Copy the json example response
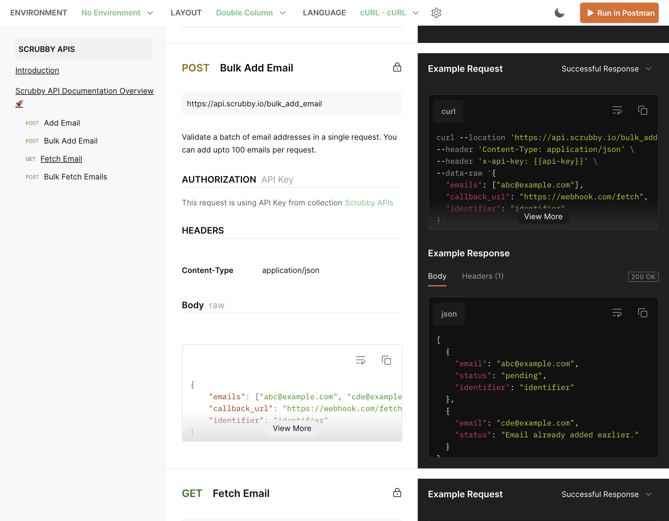The image size is (669, 521). click(x=642, y=313)
